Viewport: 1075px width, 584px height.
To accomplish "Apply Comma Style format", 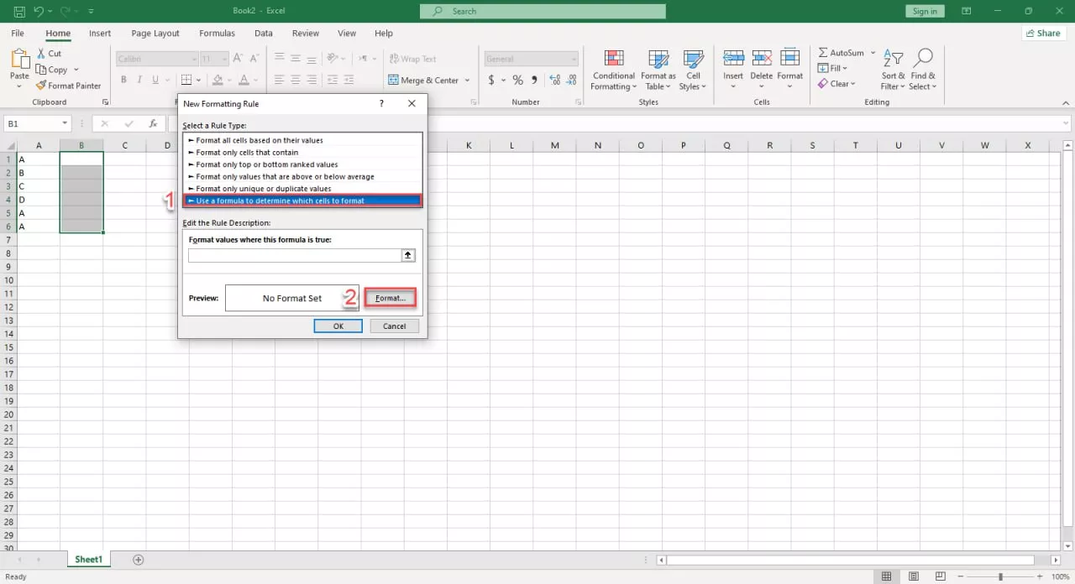I will pyautogui.click(x=534, y=81).
